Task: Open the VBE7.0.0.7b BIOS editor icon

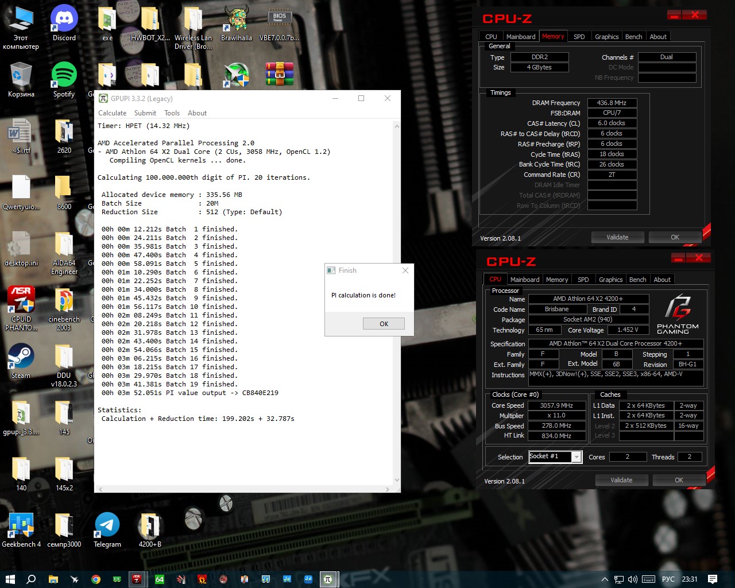Action: (x=280, y=24)
